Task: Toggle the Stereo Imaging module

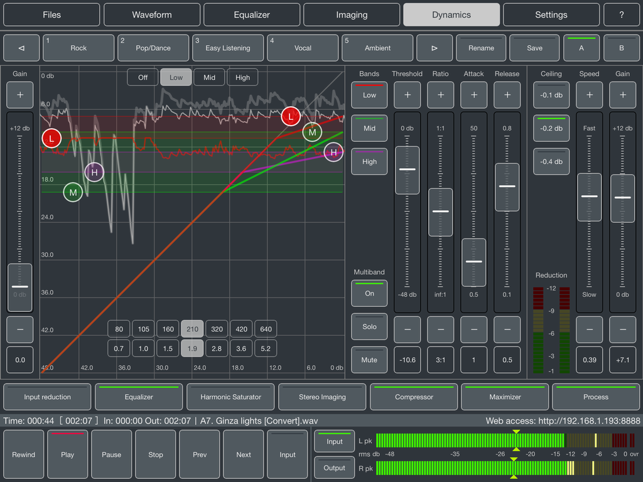Action: pos(322,397)
